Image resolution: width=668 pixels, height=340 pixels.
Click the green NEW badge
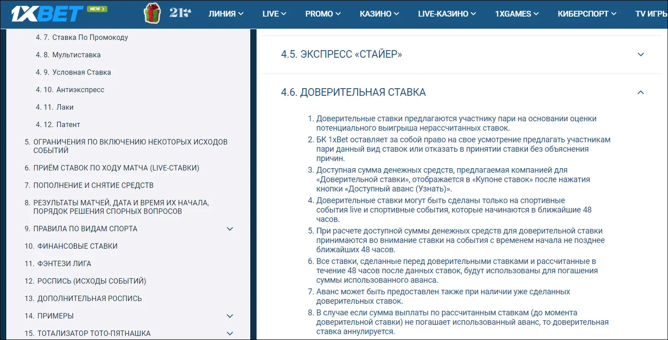[x=97, y=9]
